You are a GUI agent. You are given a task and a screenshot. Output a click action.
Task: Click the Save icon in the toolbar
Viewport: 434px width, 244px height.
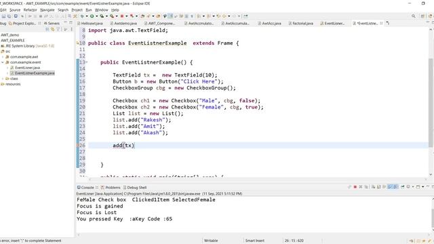tap(3, 16)
